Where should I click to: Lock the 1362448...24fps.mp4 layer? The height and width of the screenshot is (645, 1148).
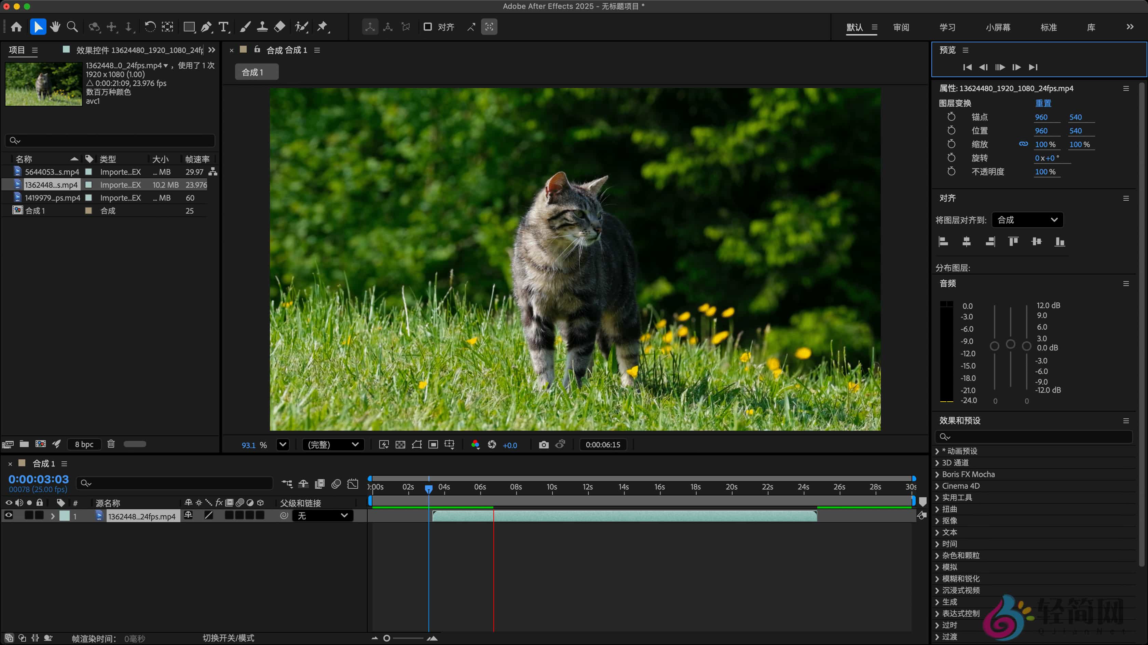click(x=39, y=515)
